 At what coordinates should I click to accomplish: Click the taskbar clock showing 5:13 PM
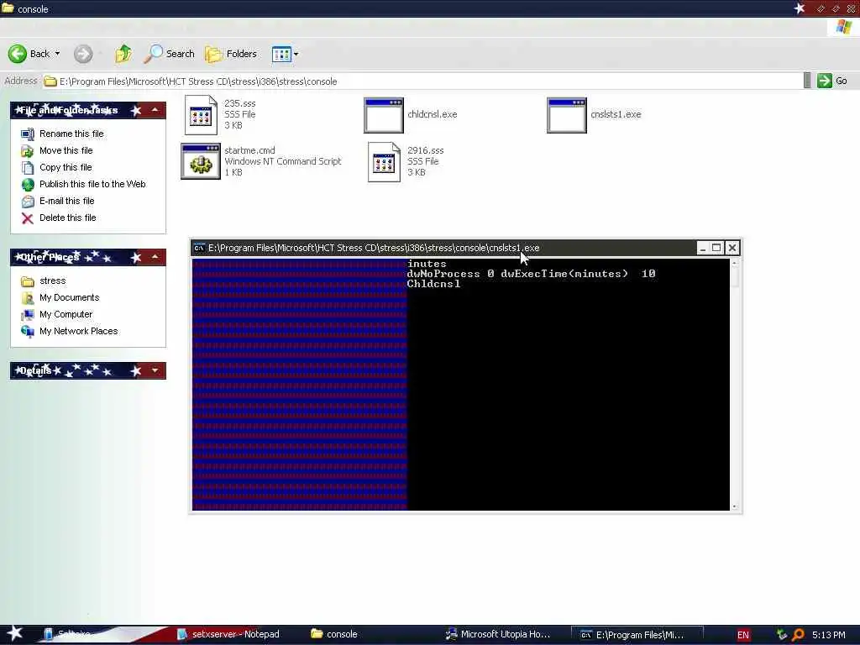click(x=829, y=635)
